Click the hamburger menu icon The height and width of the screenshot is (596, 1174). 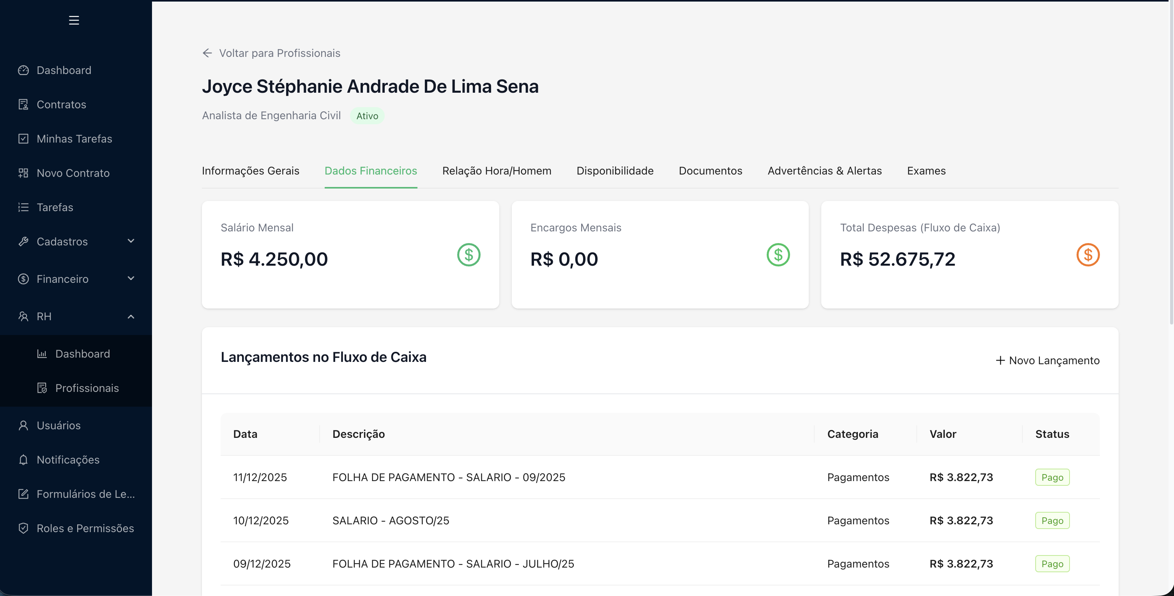[74, 20]
